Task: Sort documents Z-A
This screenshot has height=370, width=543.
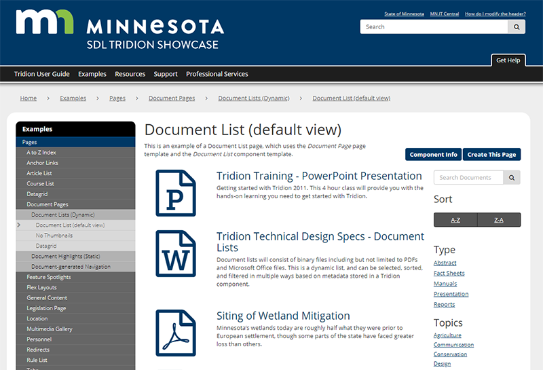Action: tap(499, 220)
